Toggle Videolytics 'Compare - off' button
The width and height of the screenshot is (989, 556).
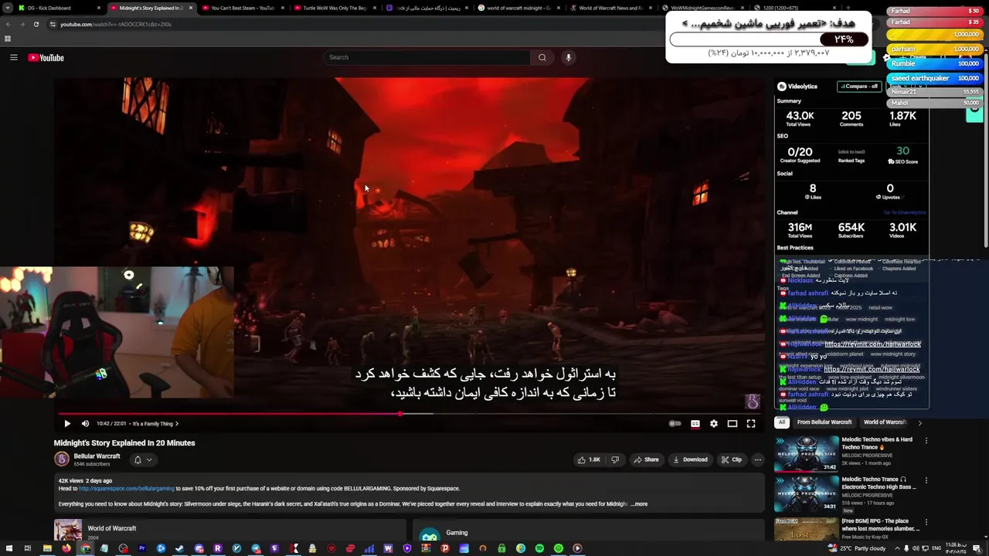point(859,86)
